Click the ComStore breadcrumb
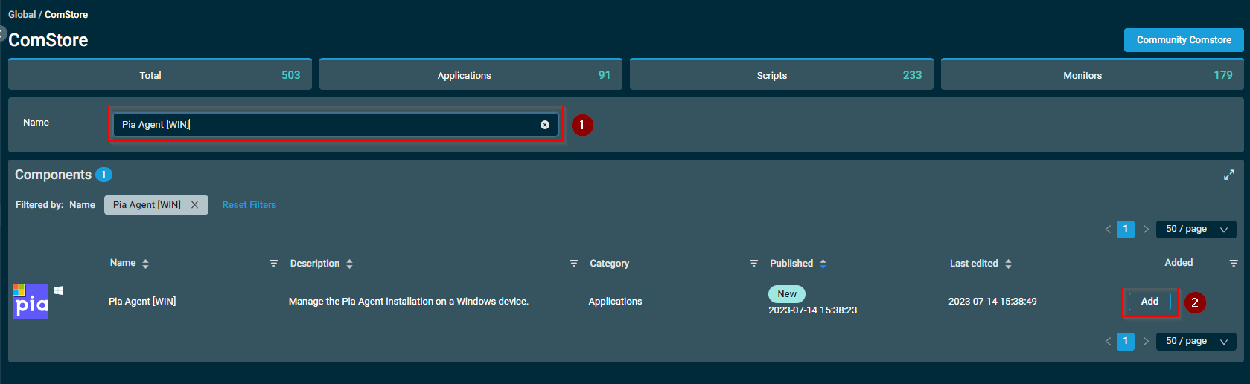This screenshot has width=1250, height=384. (x=66, y=15)
